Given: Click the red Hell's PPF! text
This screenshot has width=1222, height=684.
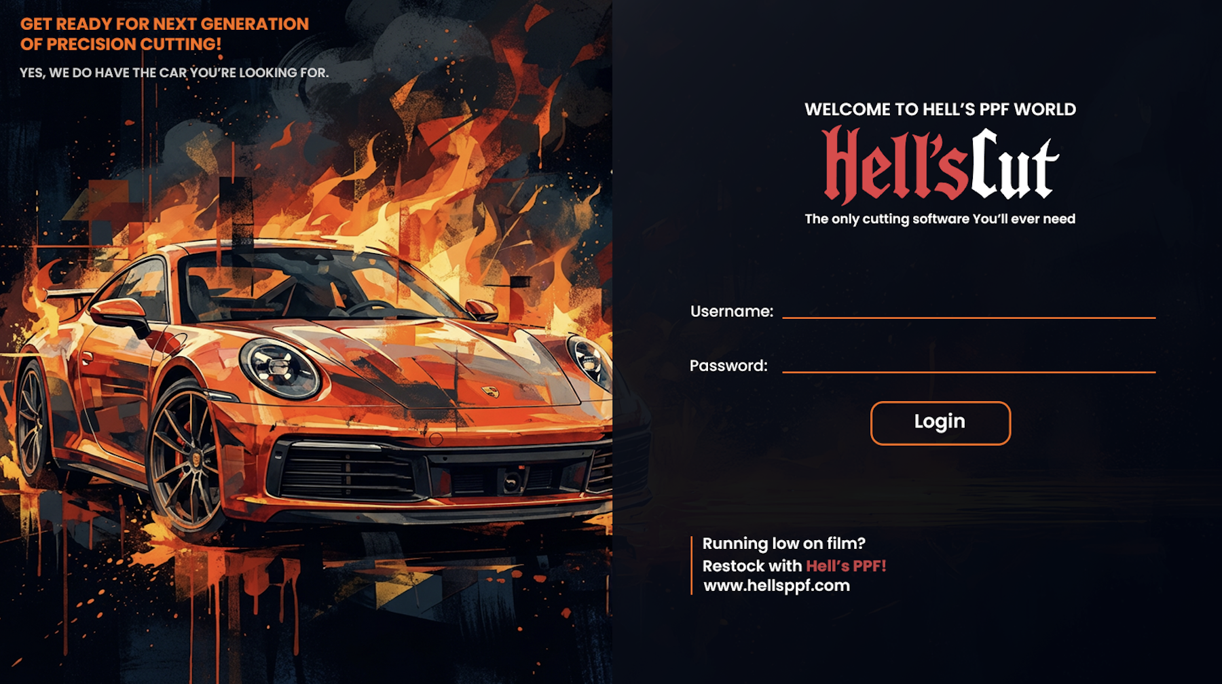Looking at the screenshot, I should 846,566.
